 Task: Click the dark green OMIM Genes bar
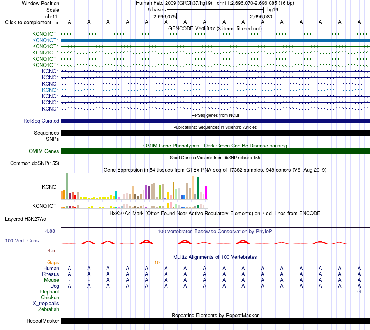(x=215, y=151)
